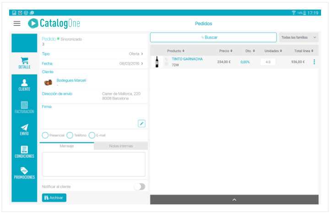The width and height of the screenshot is (332, 214).
Task: Open the Envío paper plane section
Action: click(24, 130)
